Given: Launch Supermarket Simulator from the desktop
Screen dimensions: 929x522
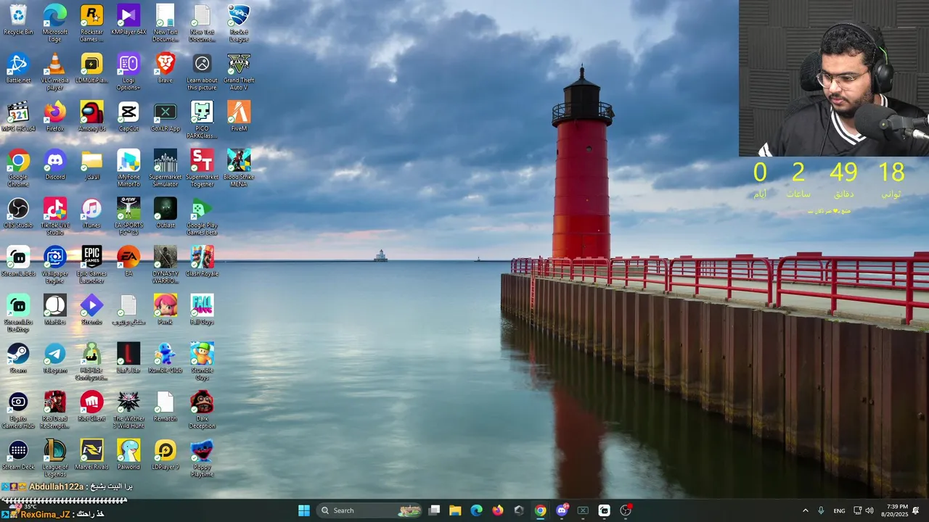Looking at the screenshot, I should click(x=165, y=168).
